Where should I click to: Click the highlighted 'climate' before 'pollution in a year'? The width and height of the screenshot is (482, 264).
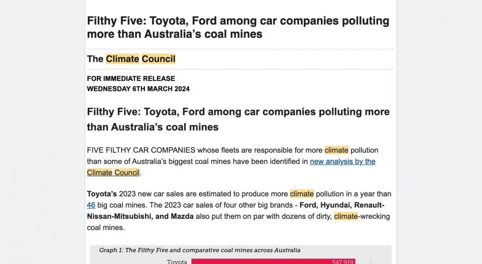(x=302, y=194)
